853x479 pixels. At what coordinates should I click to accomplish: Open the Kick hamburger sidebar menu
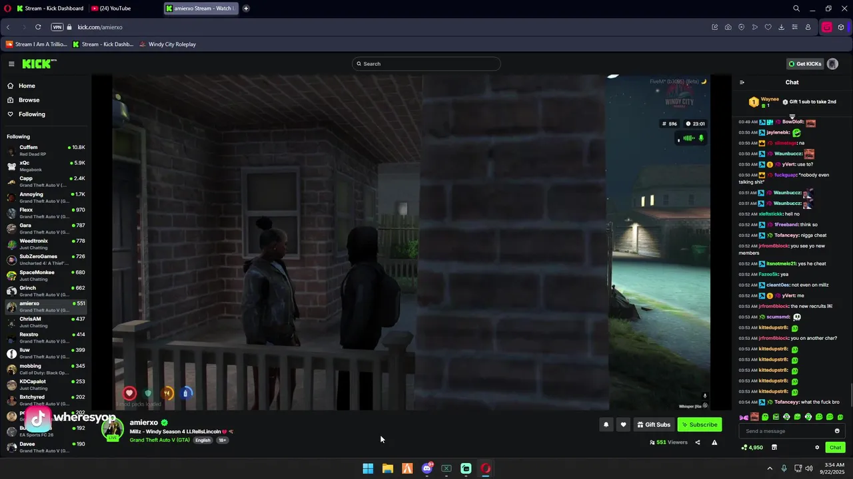pyautogui.click(x=11, y=64)
